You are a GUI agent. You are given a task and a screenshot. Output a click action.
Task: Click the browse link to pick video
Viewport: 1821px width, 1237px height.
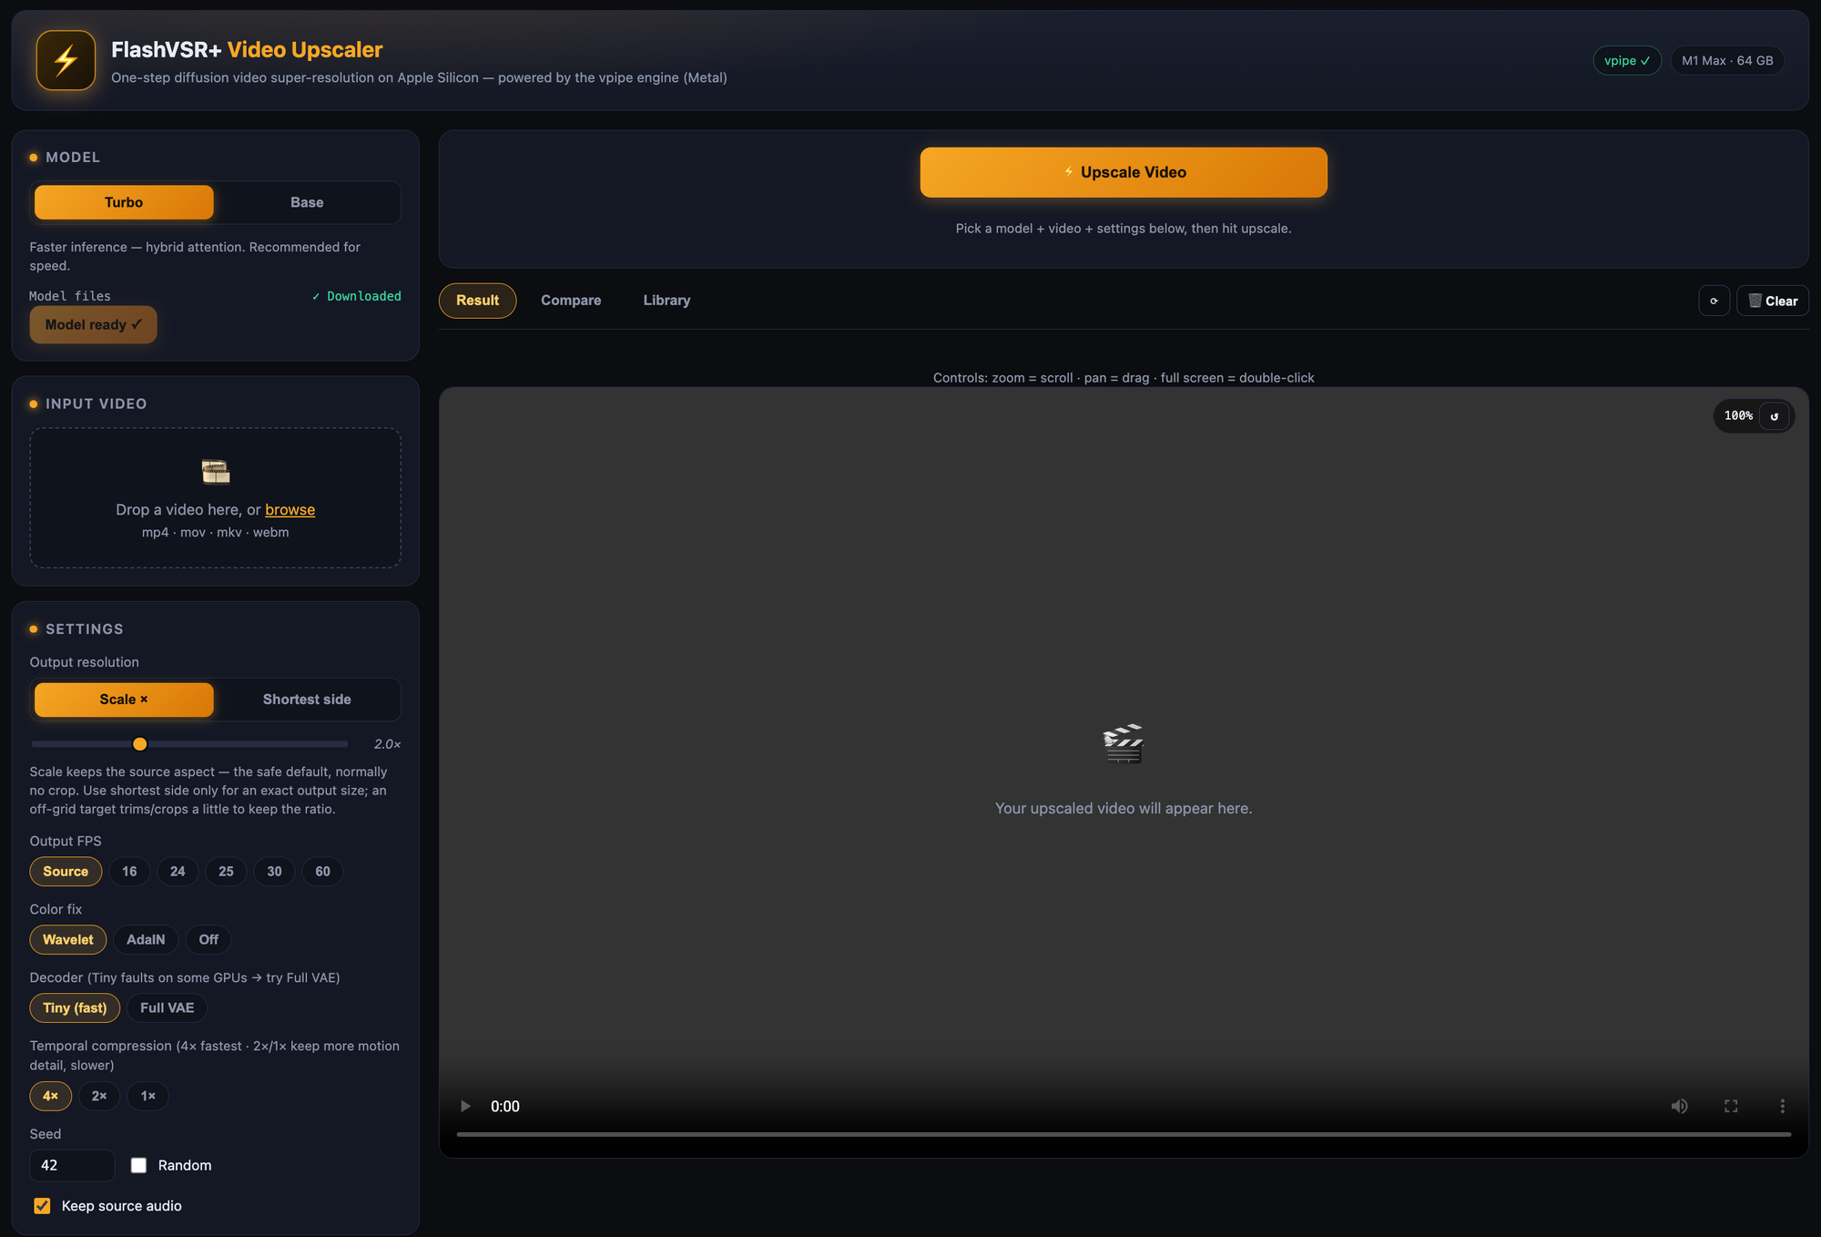[x=290, y=510]
